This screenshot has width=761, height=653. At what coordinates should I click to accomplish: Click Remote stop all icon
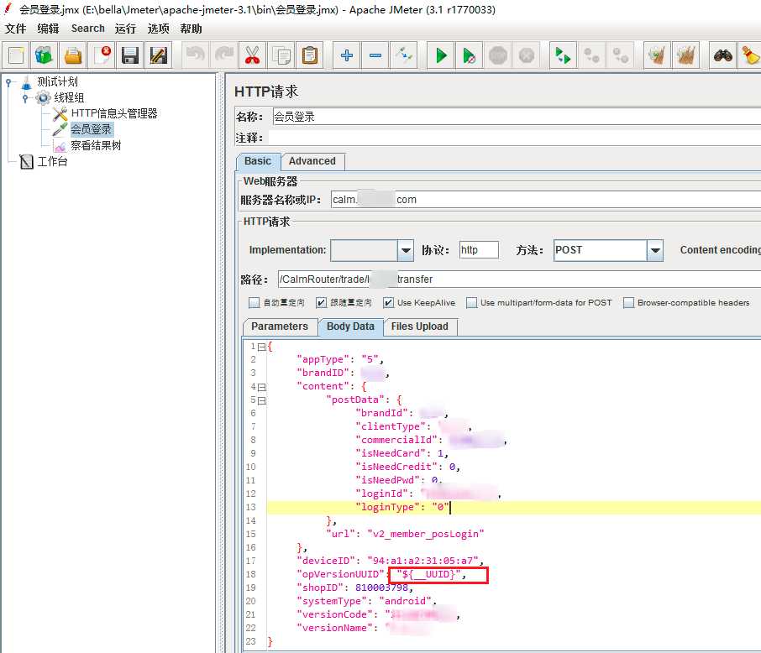tap(591, 55)
